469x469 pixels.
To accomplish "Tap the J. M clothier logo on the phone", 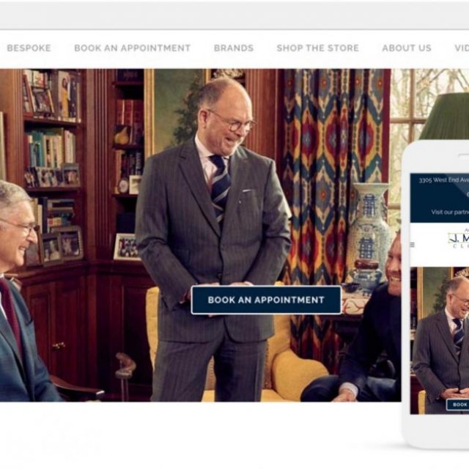I will coord(459,240).
